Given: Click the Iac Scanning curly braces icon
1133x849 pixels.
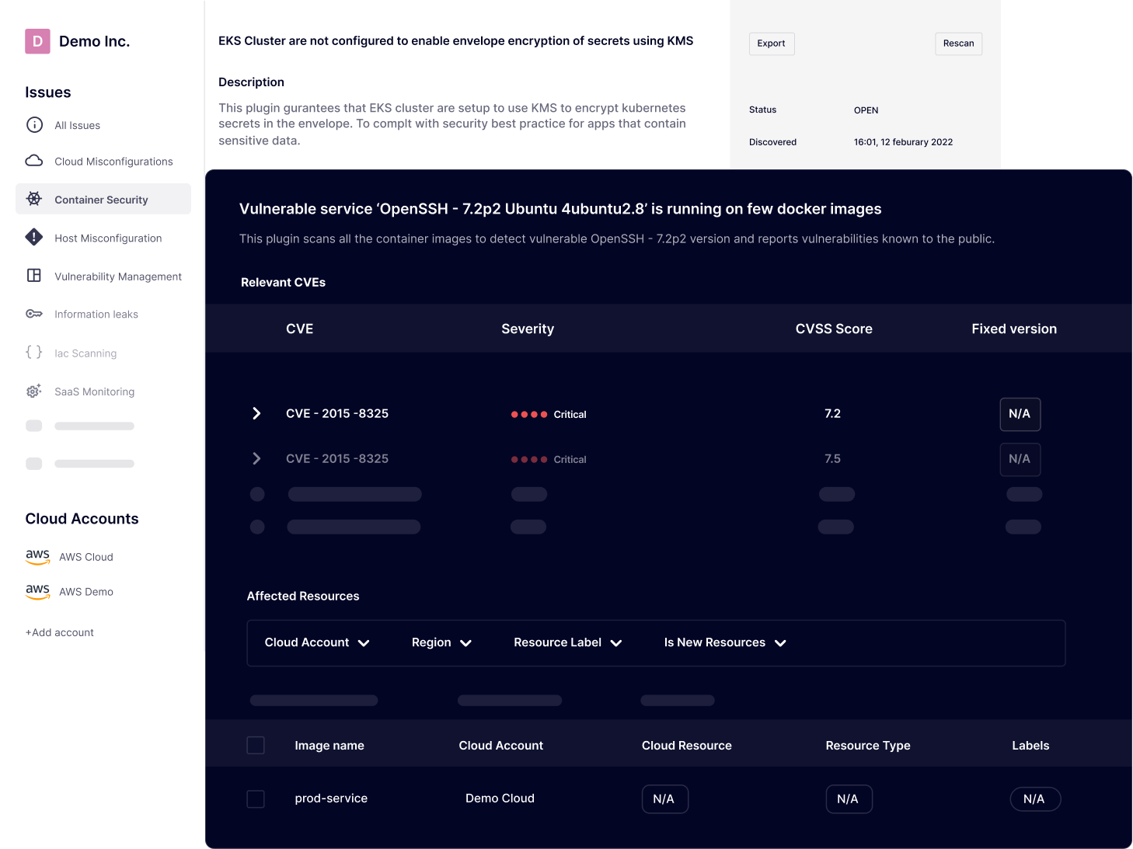Looking at the screenshot, I should tap(34, 353).
